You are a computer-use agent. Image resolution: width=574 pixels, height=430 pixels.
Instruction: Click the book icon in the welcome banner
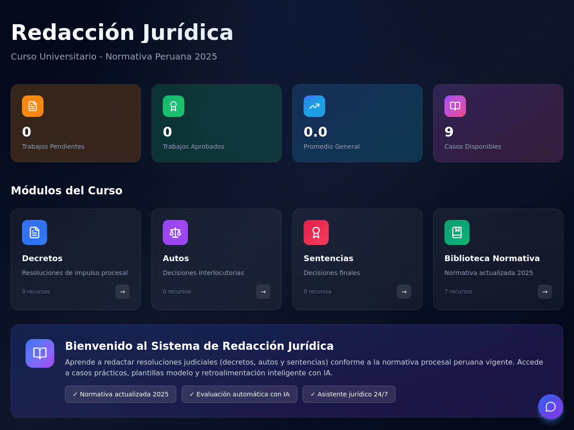coord(40,353)
